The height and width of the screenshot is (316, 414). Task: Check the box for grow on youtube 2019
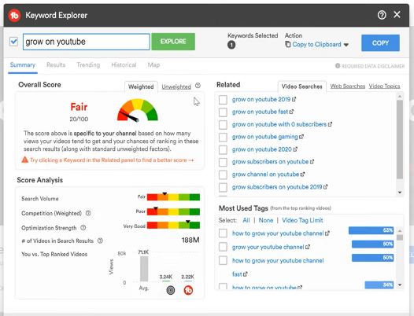[x=223, y=100]
